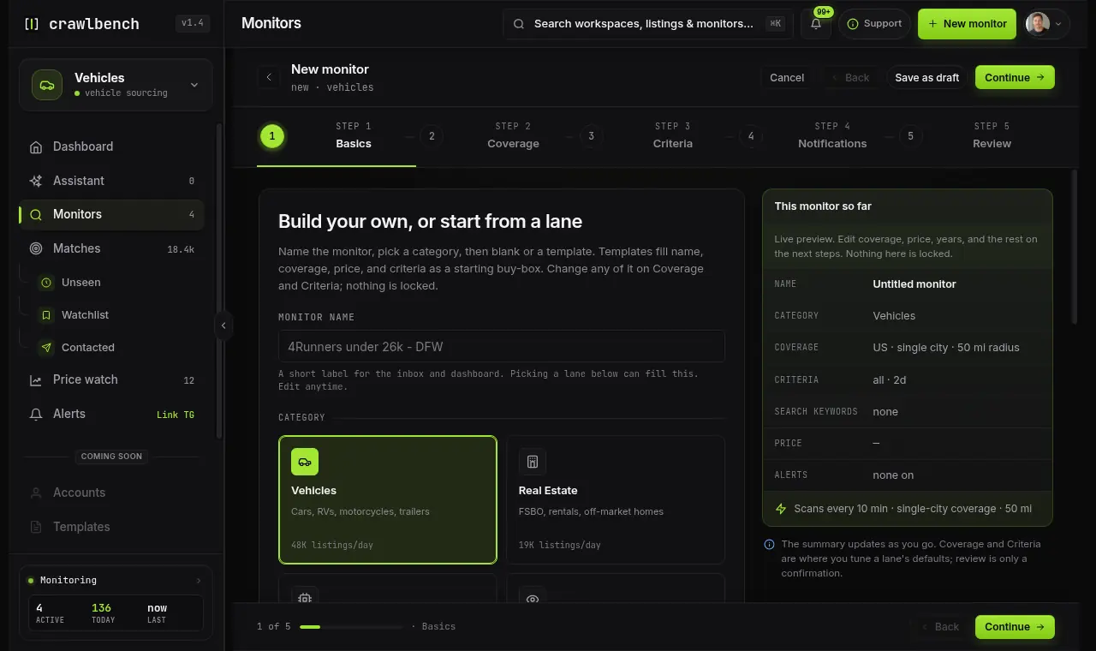
Task: Click the Vehicles category car icon
Action: point(305,462)
